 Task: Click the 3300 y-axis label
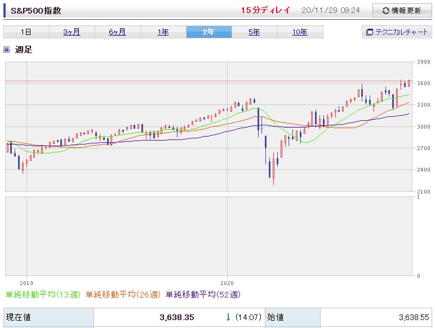coord(424,105)
